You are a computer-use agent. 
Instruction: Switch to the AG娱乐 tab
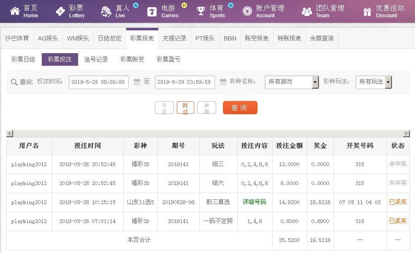tap(48, 38)
